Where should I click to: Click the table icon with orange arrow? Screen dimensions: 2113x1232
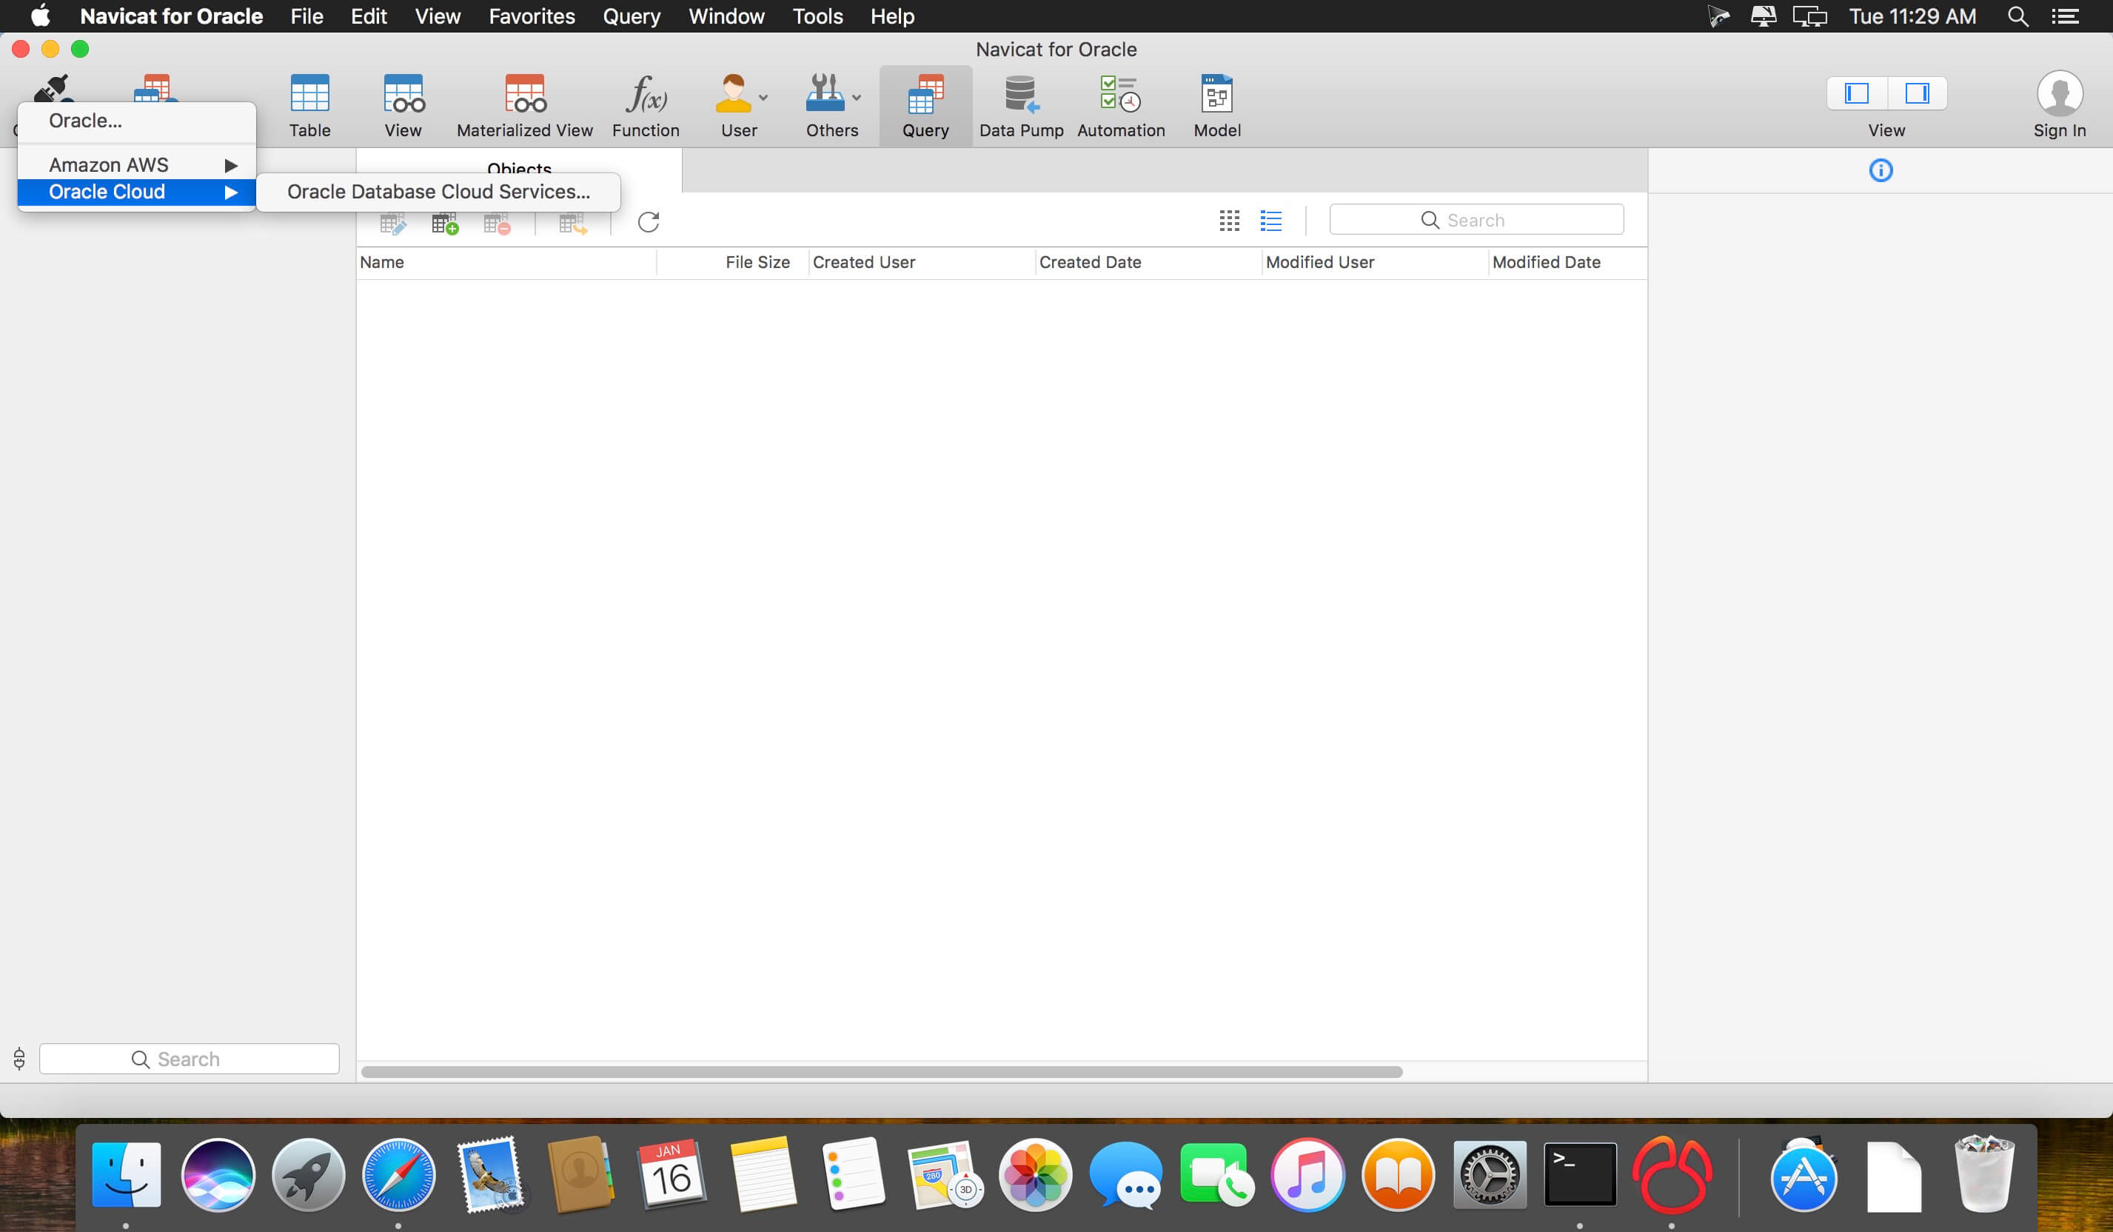coord(573,222)
